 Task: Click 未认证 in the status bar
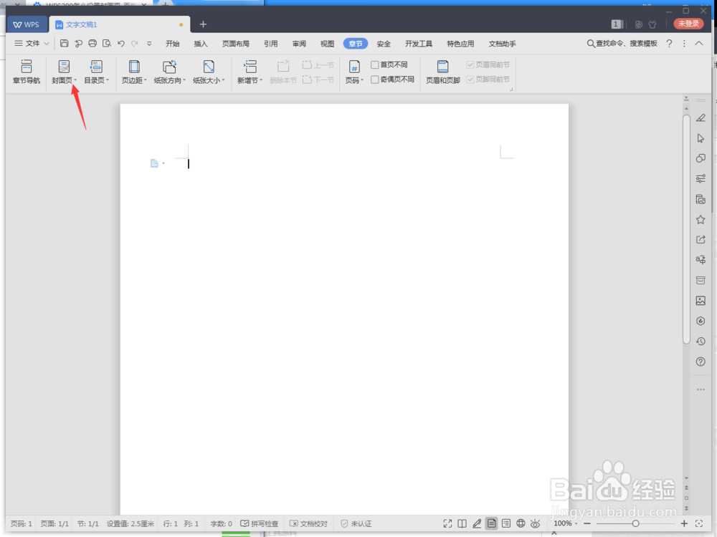356,523
